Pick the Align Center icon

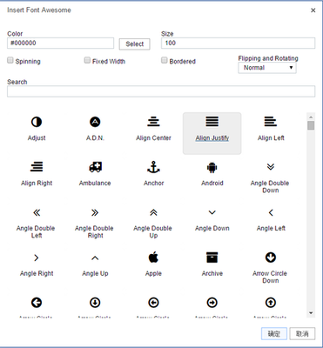[153, 122]
